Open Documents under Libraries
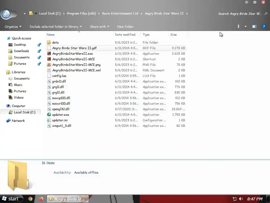 tap(22, 79)
